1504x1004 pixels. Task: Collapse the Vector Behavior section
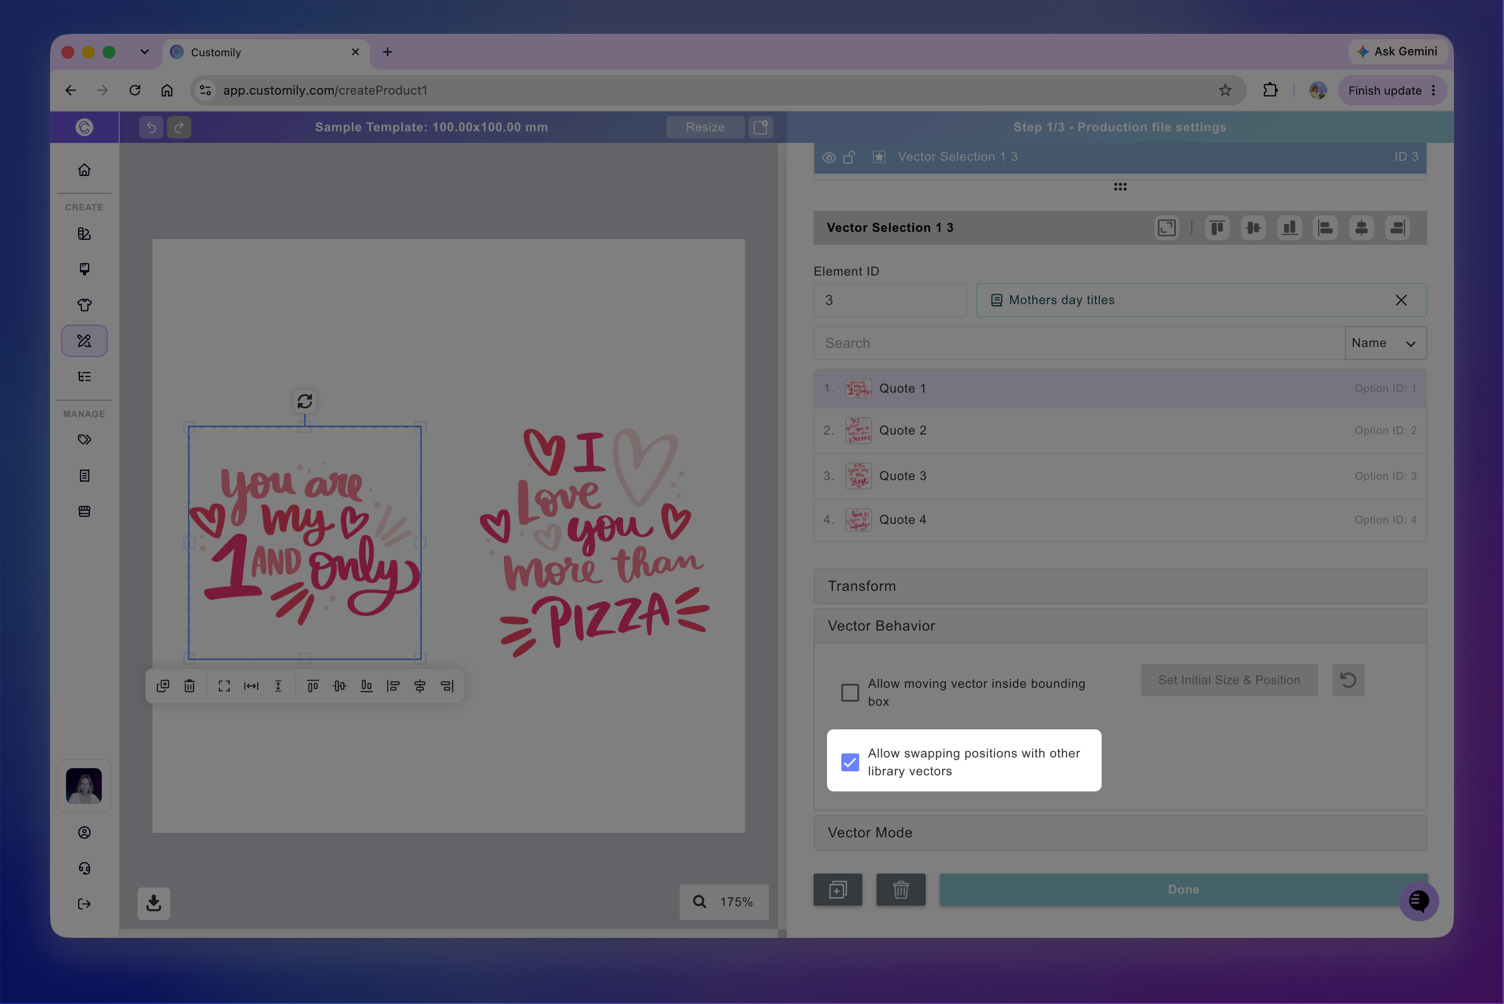tap(1120, 626)
